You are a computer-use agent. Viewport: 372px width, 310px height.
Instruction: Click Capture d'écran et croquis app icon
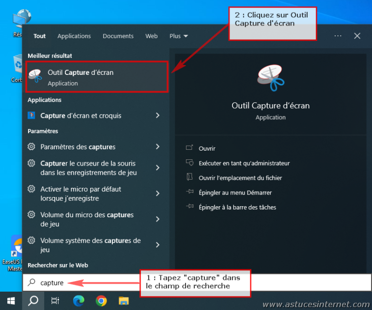(31, 115)
